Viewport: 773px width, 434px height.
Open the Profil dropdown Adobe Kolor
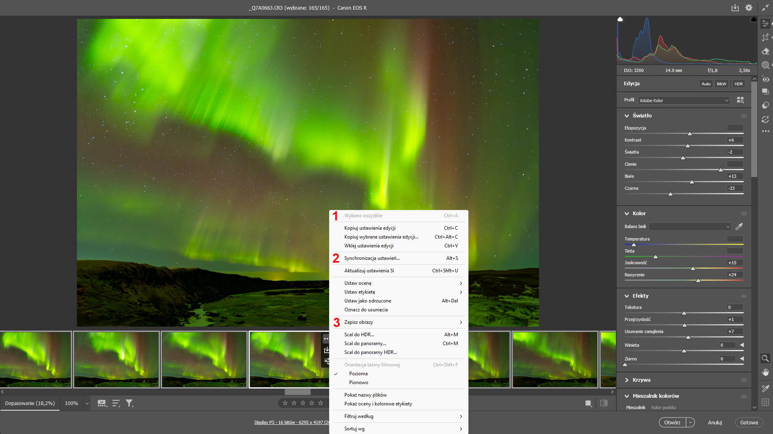click(x=684, y=101)
